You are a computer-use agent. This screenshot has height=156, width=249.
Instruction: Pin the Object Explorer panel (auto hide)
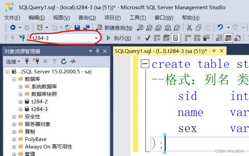97,51
